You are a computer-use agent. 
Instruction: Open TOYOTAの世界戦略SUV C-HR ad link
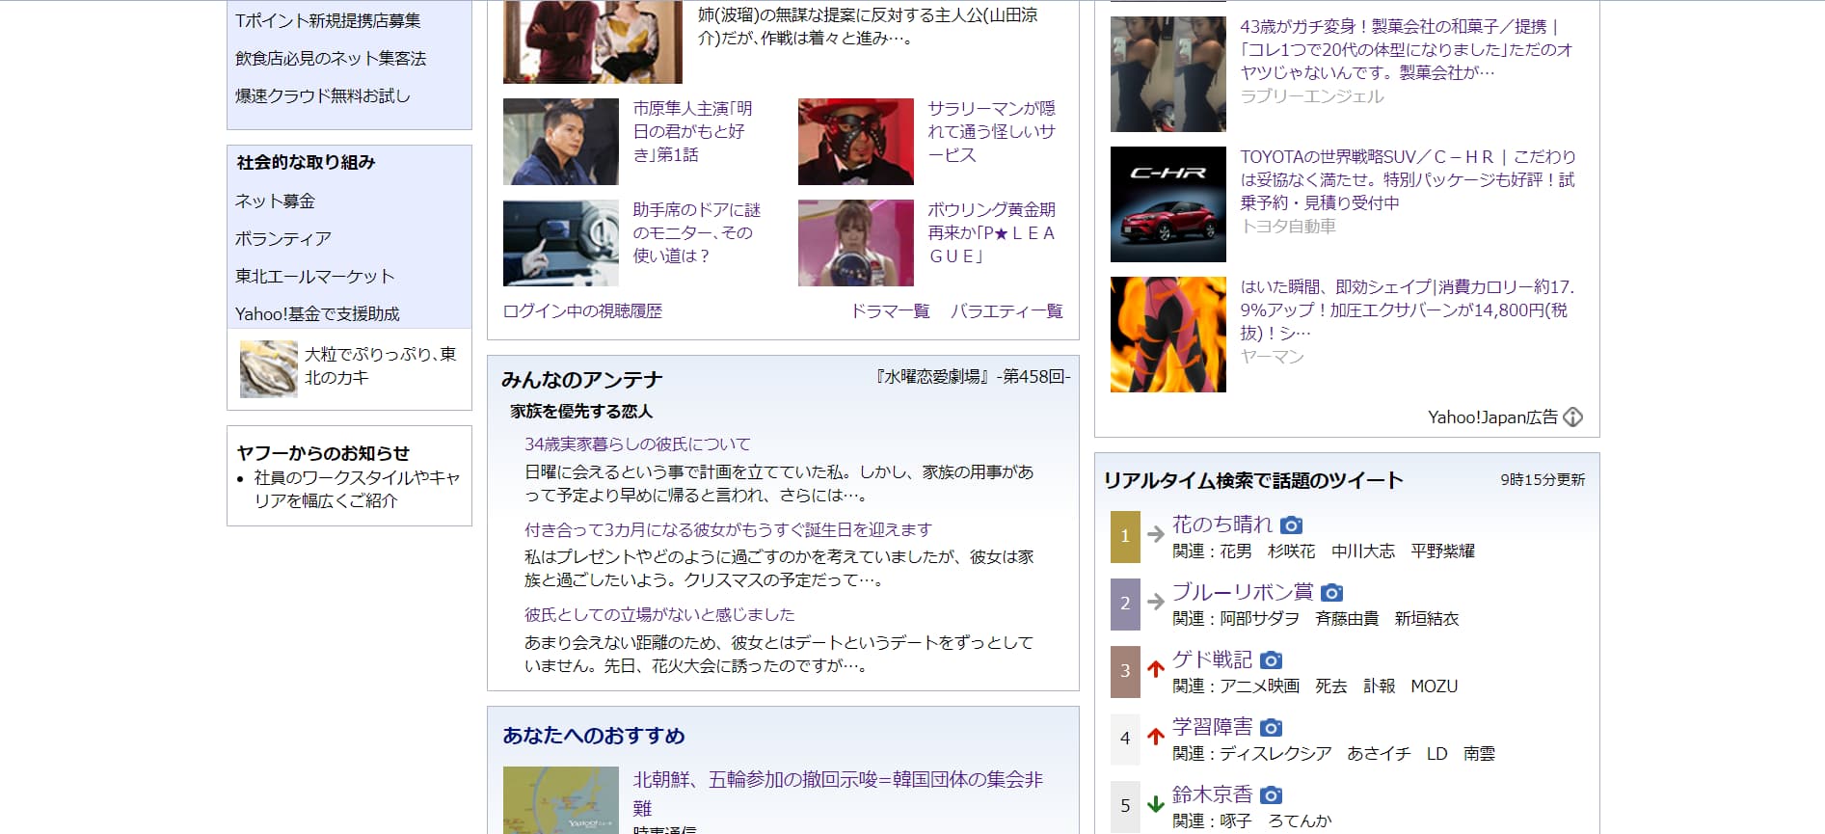[x=1409, y=180]
